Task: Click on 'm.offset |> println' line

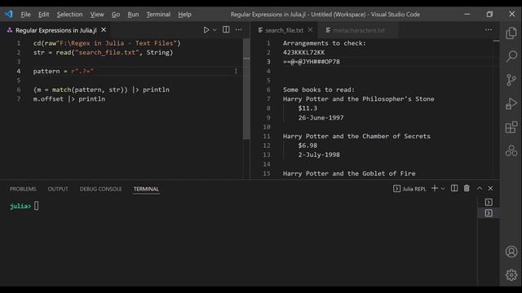Action: pos(69,99)
